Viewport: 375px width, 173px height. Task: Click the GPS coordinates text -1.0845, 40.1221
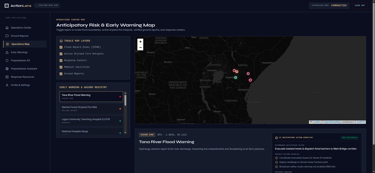click(x=172, y=135)
